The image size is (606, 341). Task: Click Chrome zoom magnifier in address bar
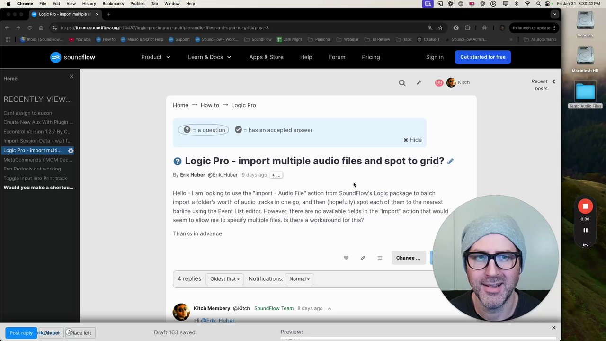point(430,28)
